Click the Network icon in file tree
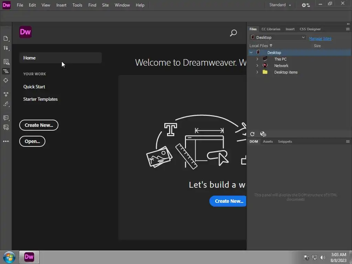The height and width of the screenshot is (264, 352). (265, 66)
